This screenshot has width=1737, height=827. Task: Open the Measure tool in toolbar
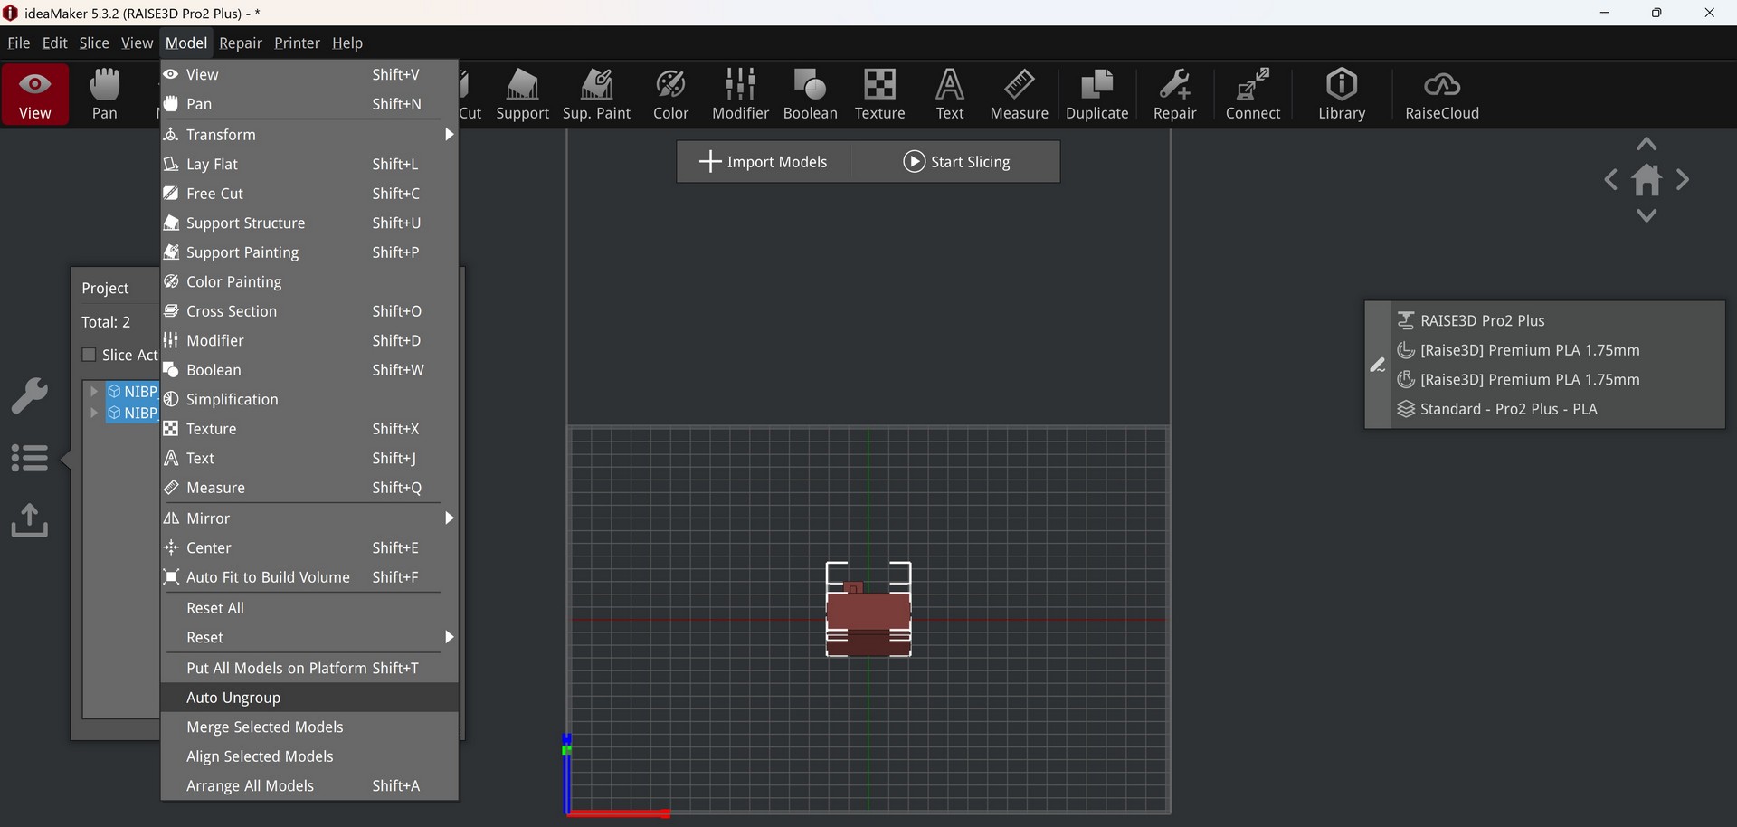(x=1020, y=94)
